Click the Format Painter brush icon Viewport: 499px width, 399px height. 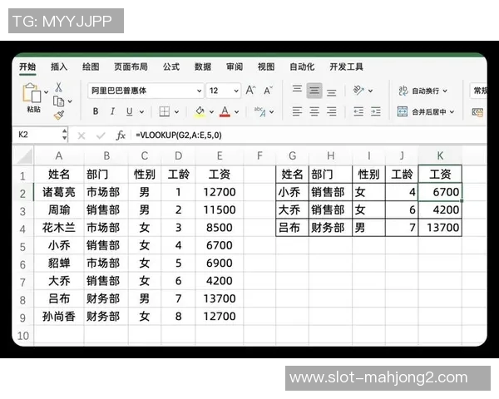59,115
